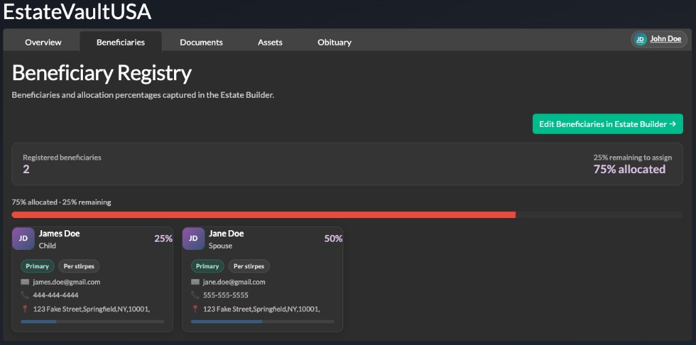Click the Per stirpes tag on James Doe's card
Viewport: 696px width, 345px height.
pos(79,266)
